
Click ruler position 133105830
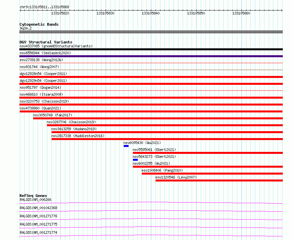(105, 13)
